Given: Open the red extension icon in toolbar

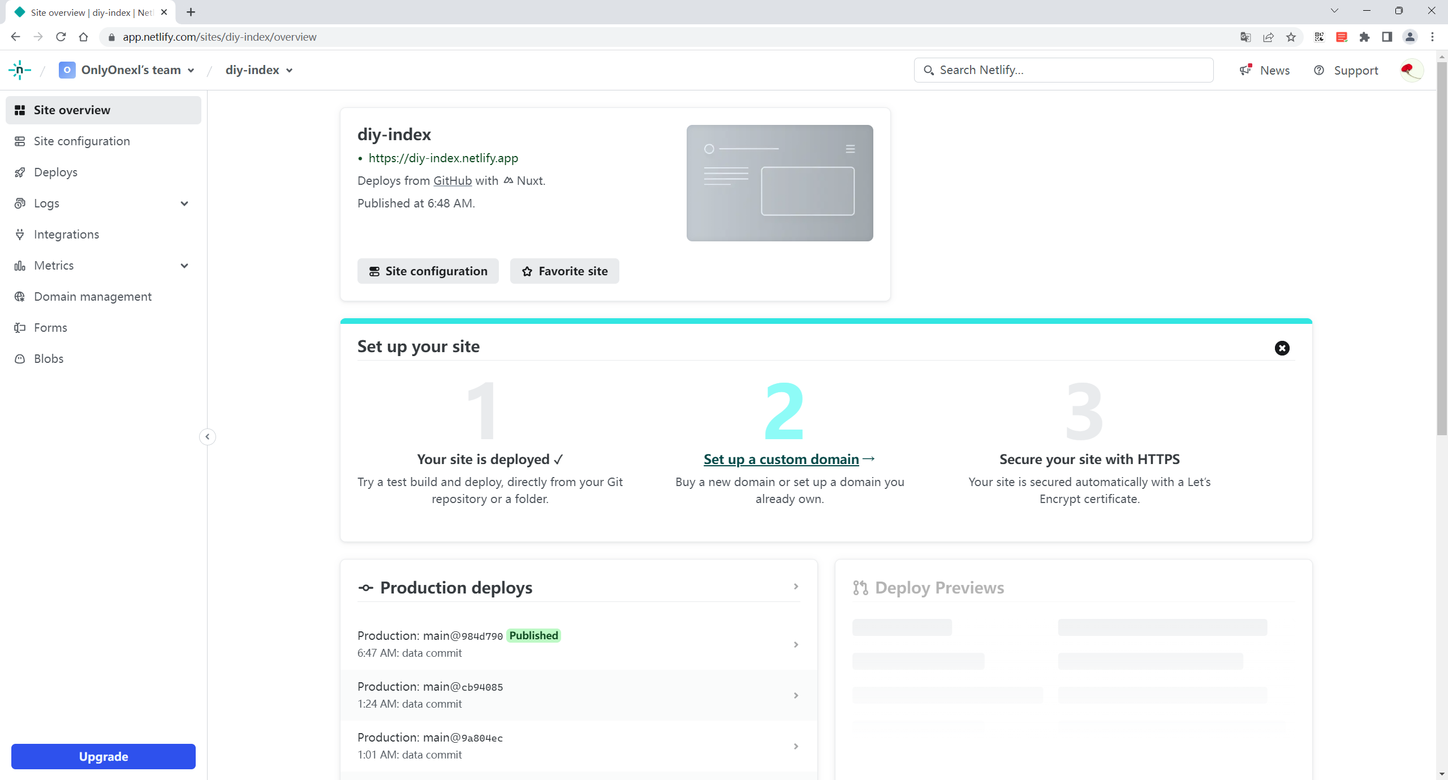Looking at the screenshot, I should 1341,37.
